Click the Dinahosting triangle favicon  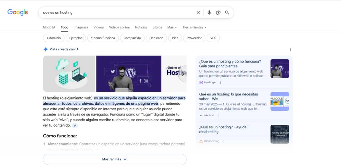point(201,141)
